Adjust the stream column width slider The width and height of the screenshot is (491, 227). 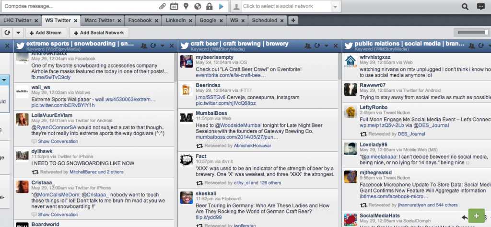pos(473,32)
